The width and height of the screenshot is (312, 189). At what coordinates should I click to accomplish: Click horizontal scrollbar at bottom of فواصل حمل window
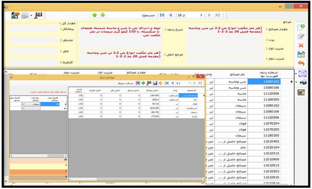coord(137,179)
